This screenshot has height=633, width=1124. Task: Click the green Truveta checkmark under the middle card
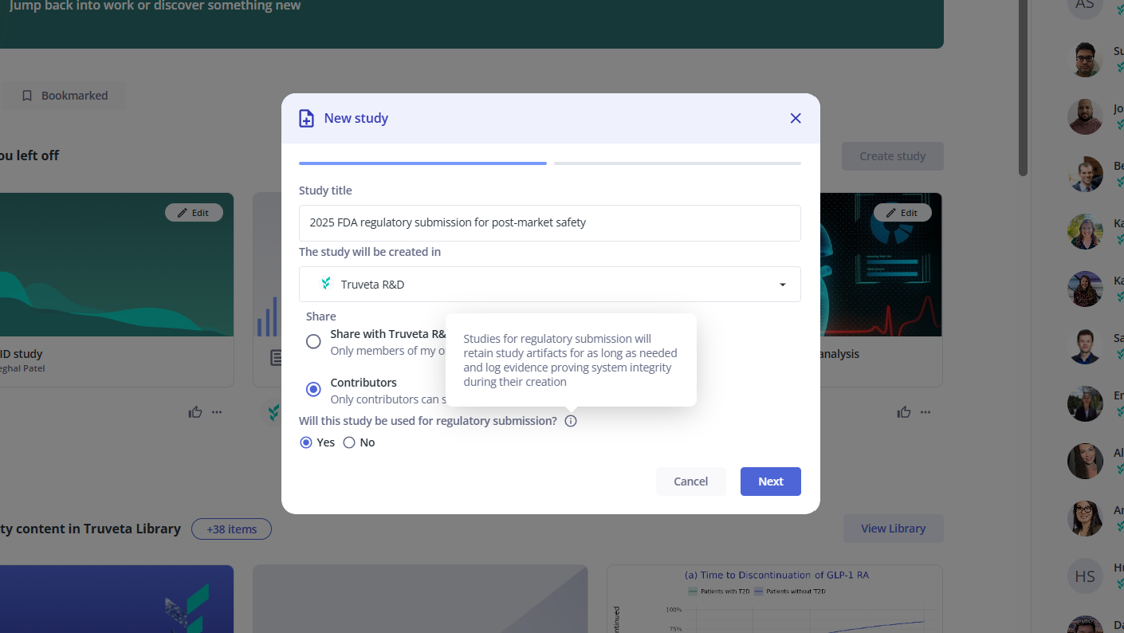point(273,412)
